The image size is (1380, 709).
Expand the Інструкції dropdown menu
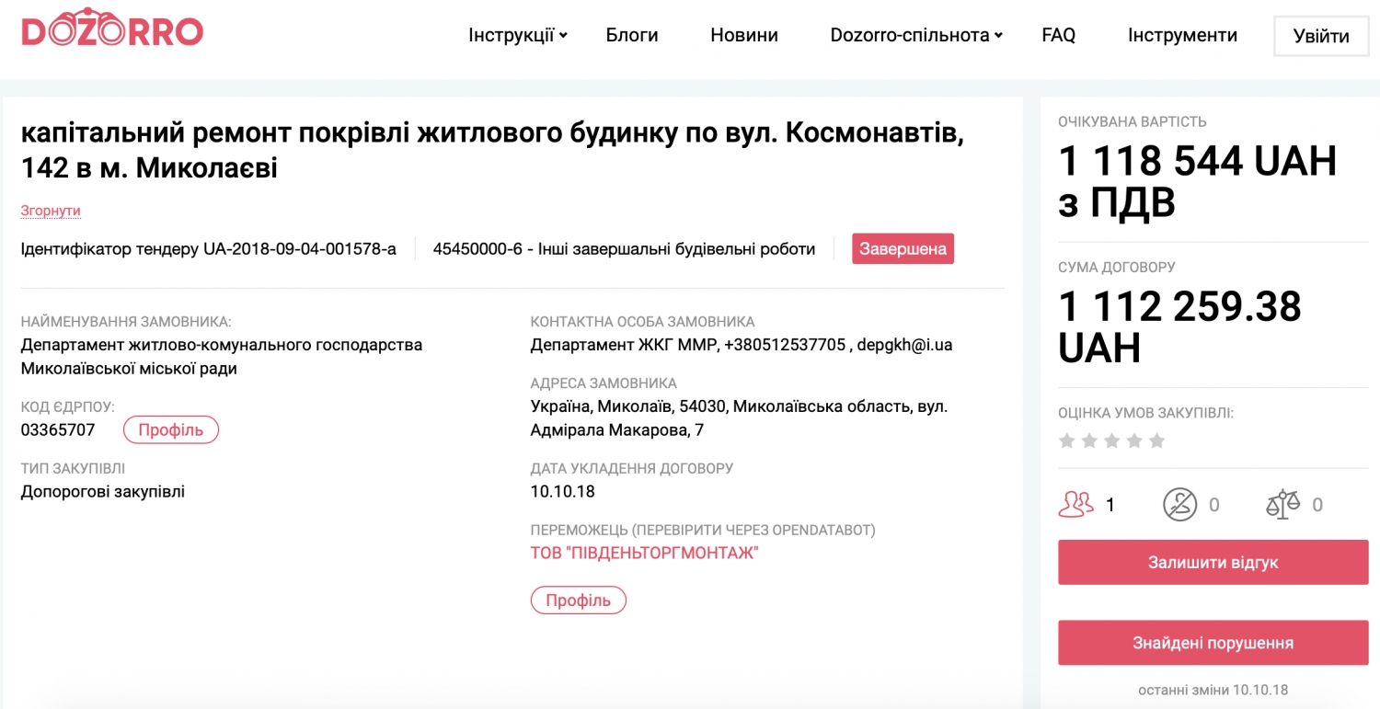point(517,36)
